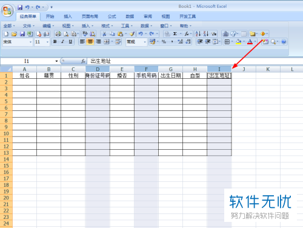
Task: Select the header cell 手机号码
Action: tap(146, 75)
